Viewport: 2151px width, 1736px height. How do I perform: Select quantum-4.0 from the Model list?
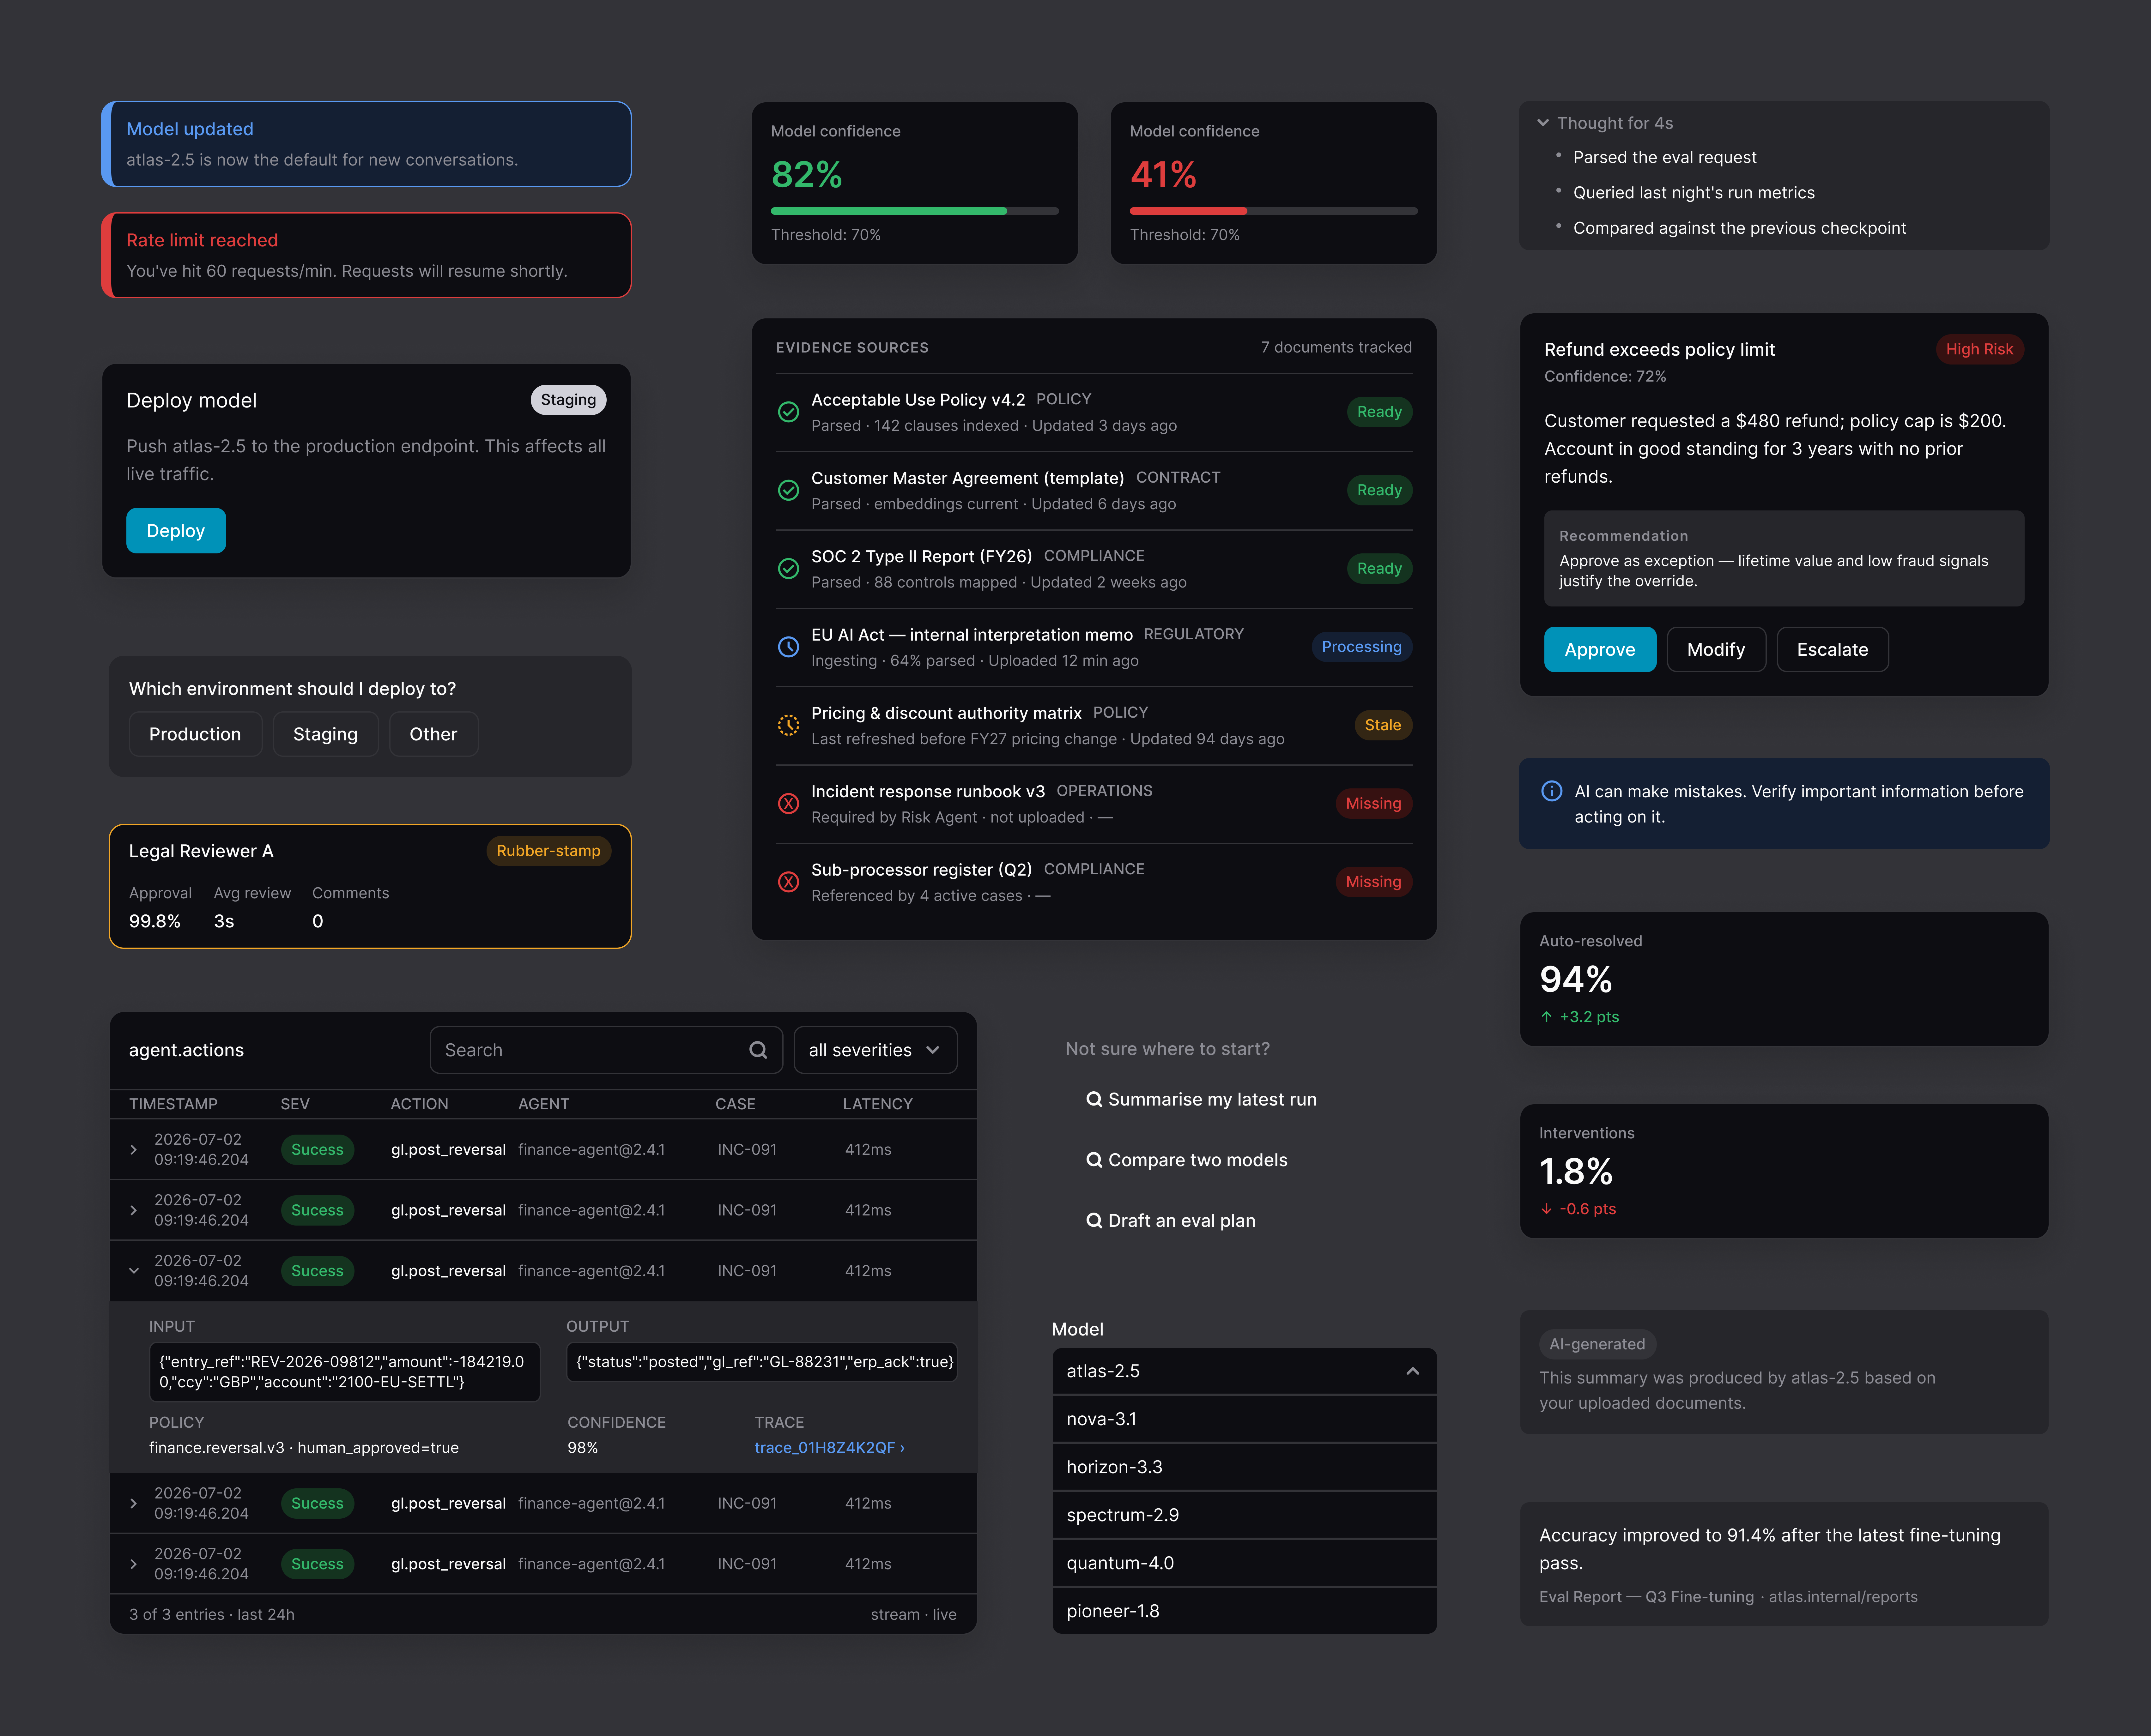pyautogui.click(x=1244, y=1563)
